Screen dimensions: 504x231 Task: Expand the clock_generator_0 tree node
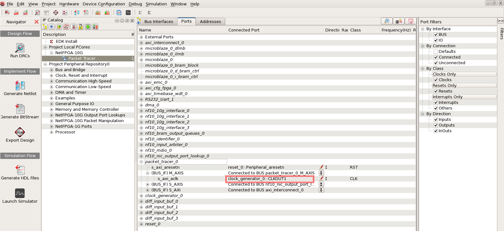click(141, 196)
